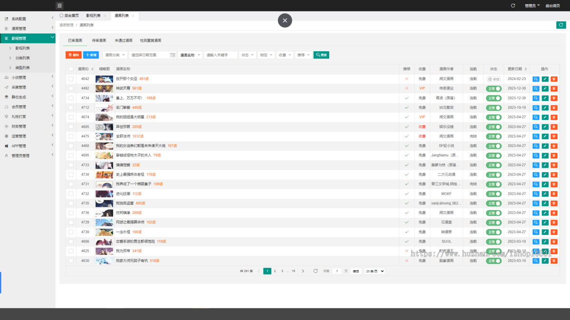Collapse the sidebar with the hamburger icon
The width and height of the screenshot is (570, 320).
(59, 6)
